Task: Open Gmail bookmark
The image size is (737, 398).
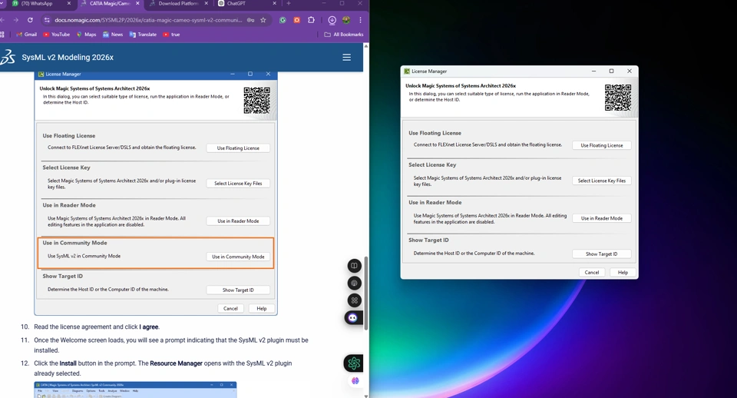Action: click(26, 35)
